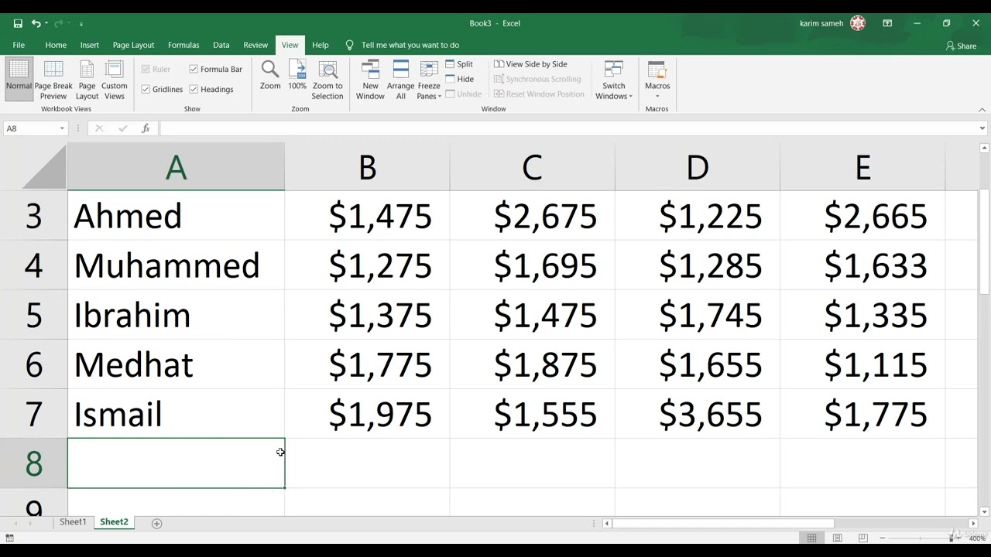Expand the formula bar
991x557 pixels.
tap(982, 128)
